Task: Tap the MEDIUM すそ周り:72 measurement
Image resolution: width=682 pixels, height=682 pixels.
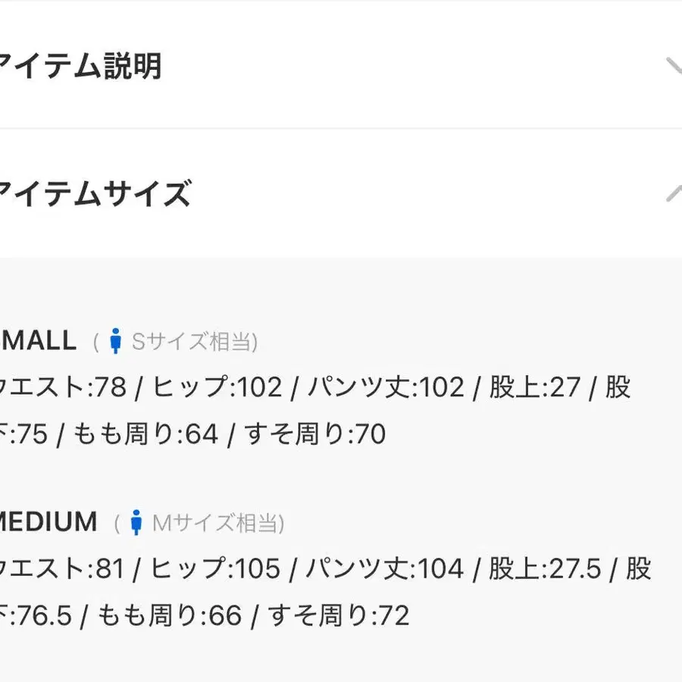Action: point(339,615)
